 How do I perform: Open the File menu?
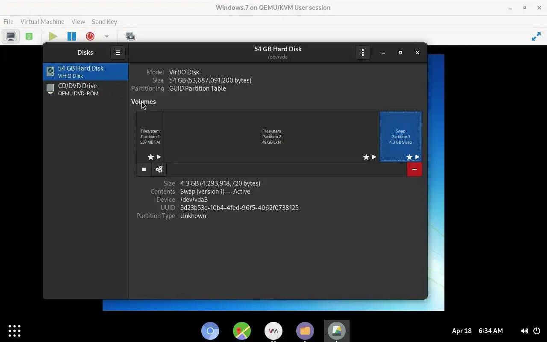pyautogui.click(x=8, y=21)
